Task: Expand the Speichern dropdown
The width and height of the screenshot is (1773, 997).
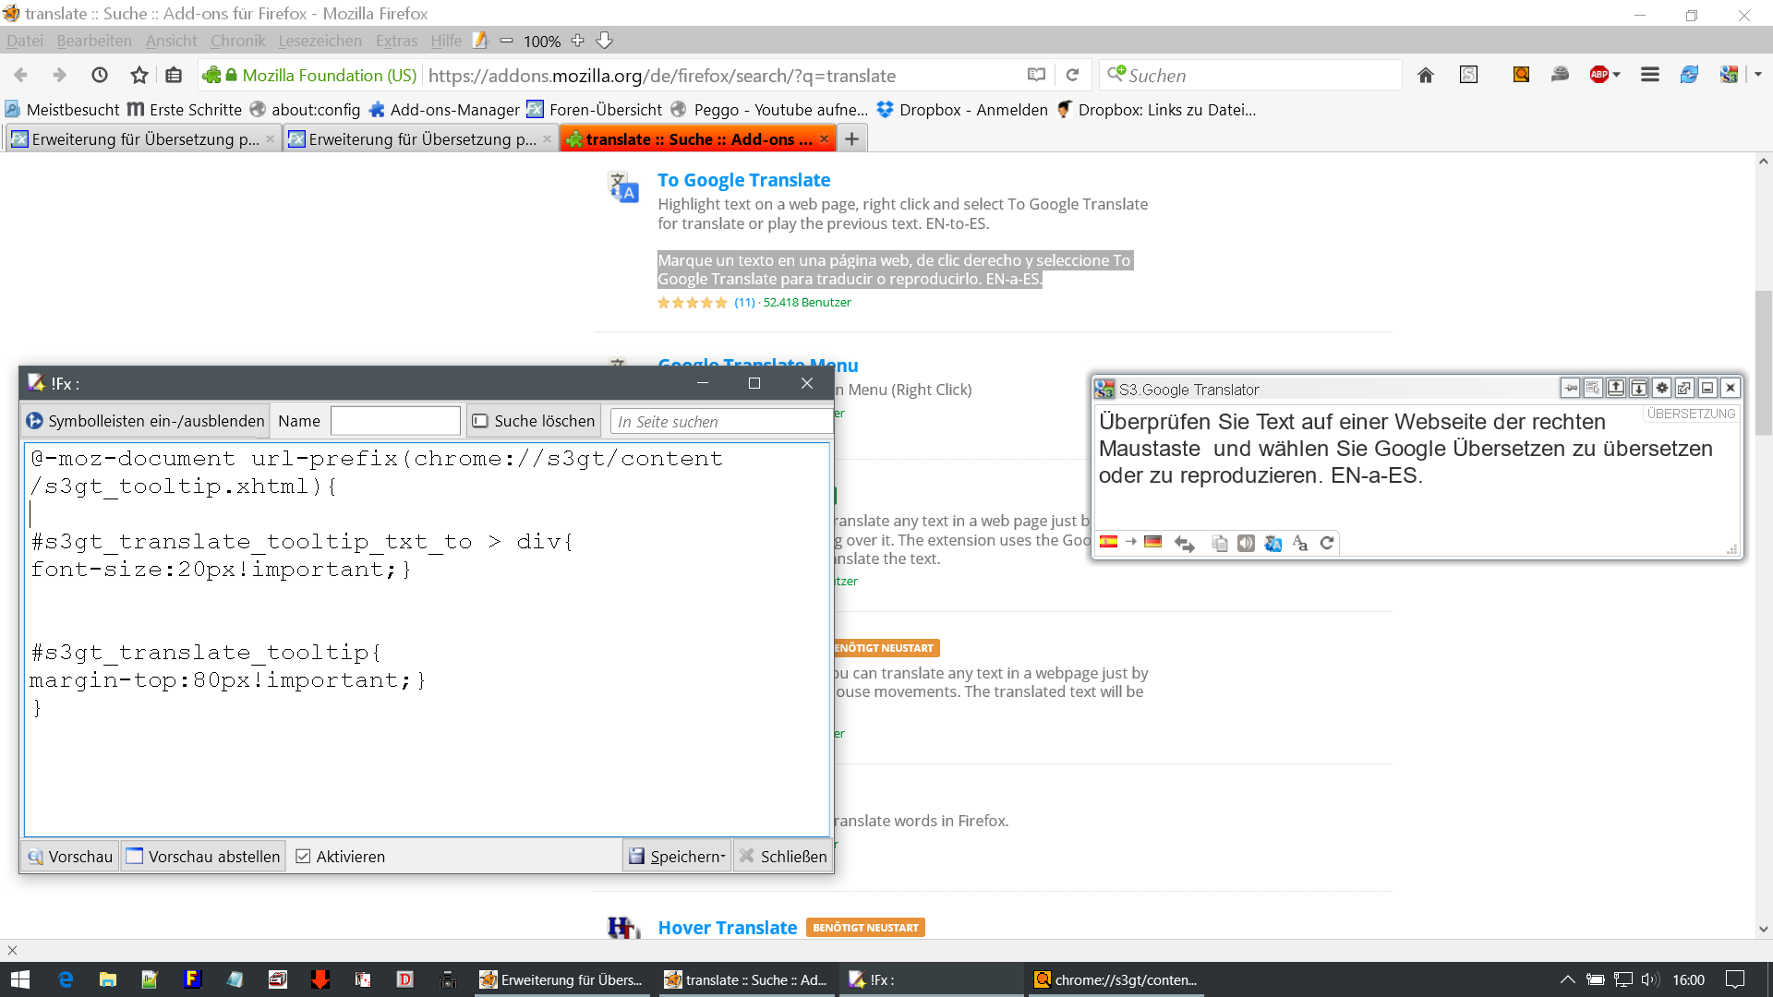Action: [x=723, y=857]
